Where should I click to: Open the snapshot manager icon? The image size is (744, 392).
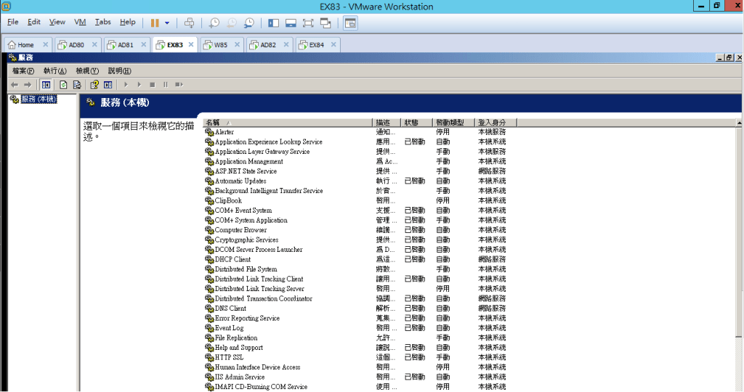[249, 23]
